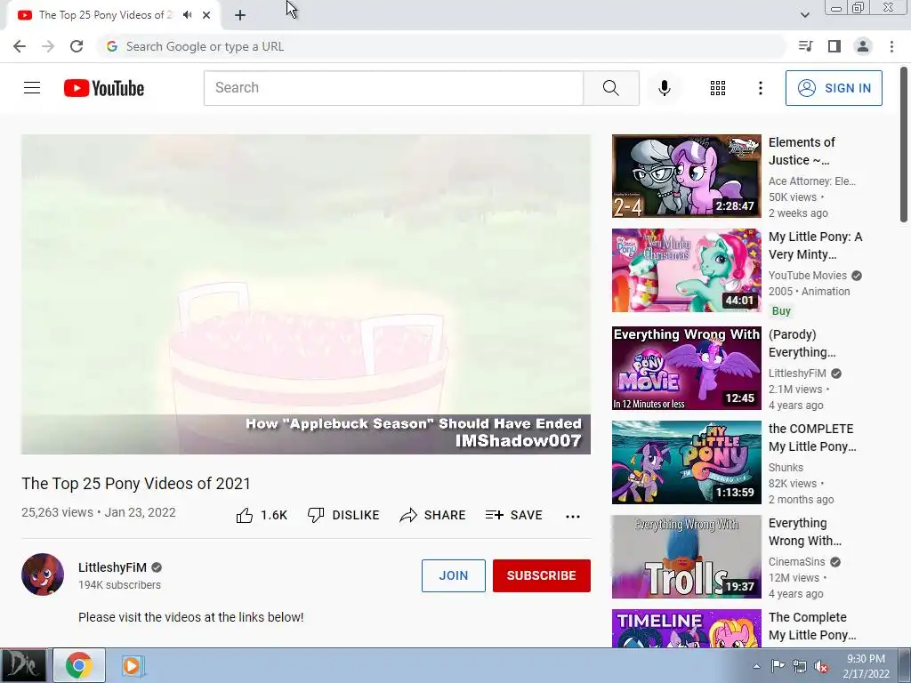Open the Start button on taskbar
The width and height of the screenshot is (911, 683).
(23, 665)
